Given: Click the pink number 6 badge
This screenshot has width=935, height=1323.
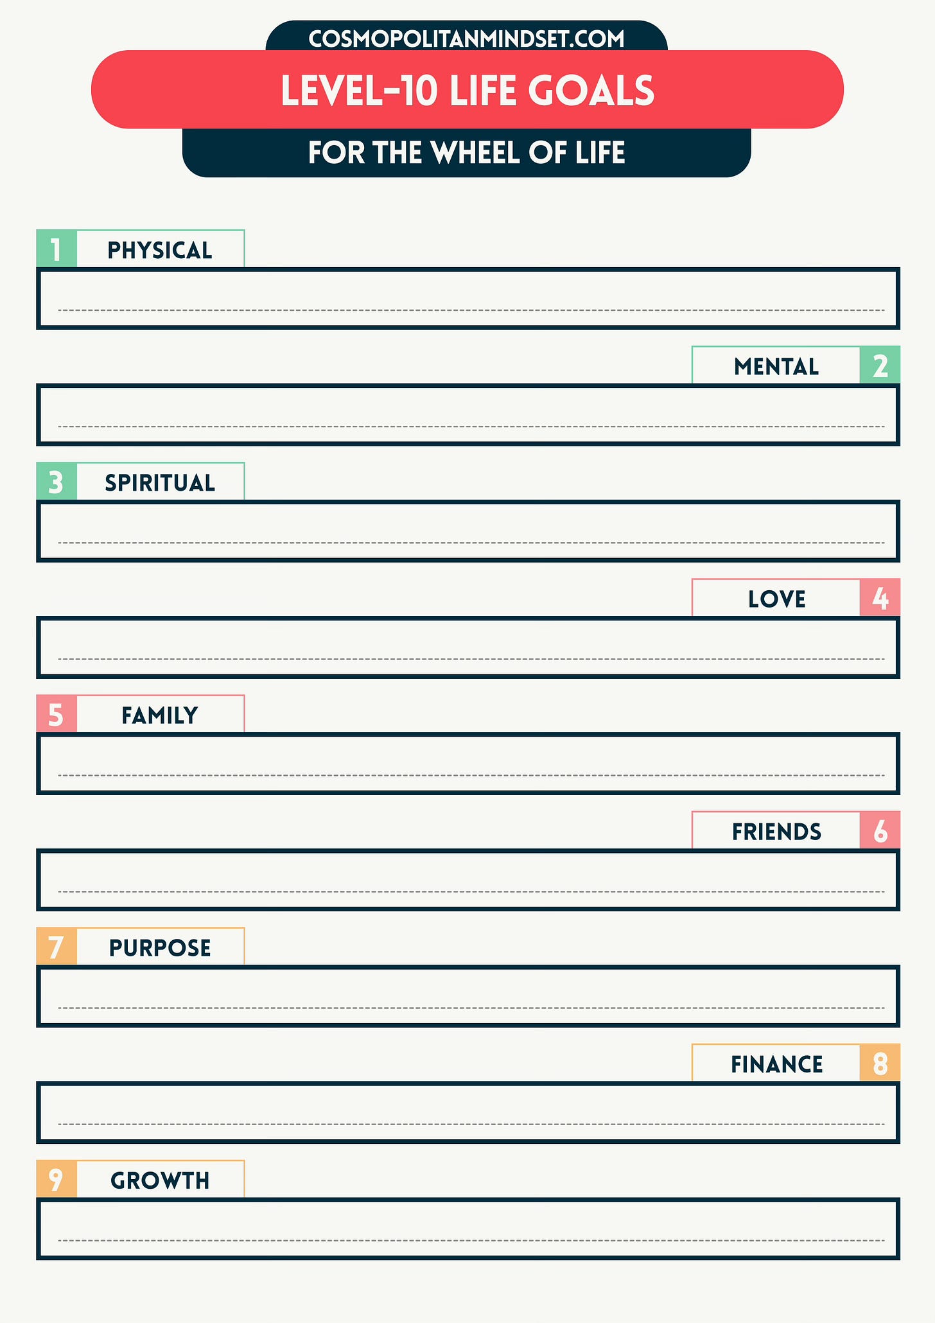Looking at the screenshot, I should pos(880,830).
